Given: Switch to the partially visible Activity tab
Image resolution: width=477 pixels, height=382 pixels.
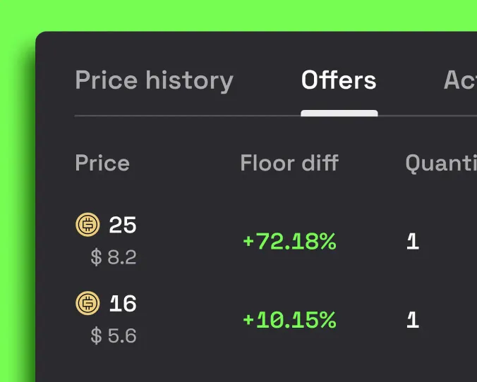Looking at the screenshot, I should 459,80.
